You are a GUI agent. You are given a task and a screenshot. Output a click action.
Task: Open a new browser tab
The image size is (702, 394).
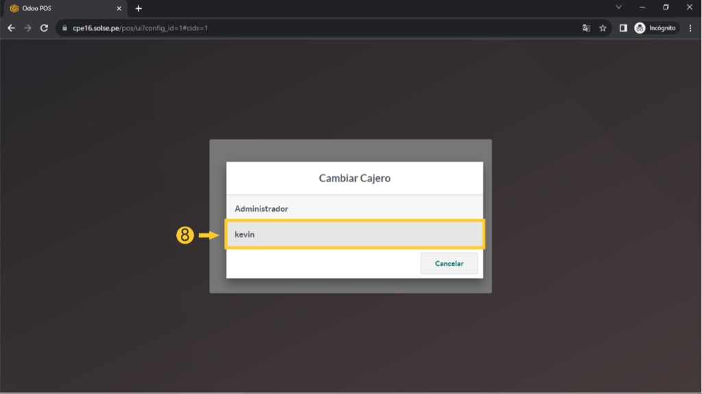138,8
